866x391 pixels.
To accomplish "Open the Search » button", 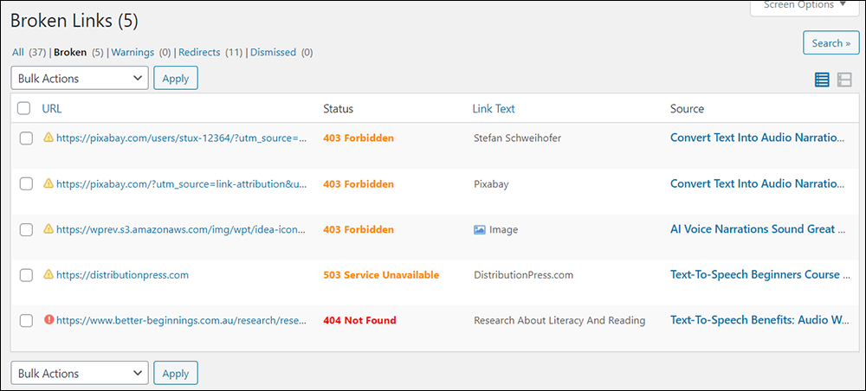I will (830, 42).
